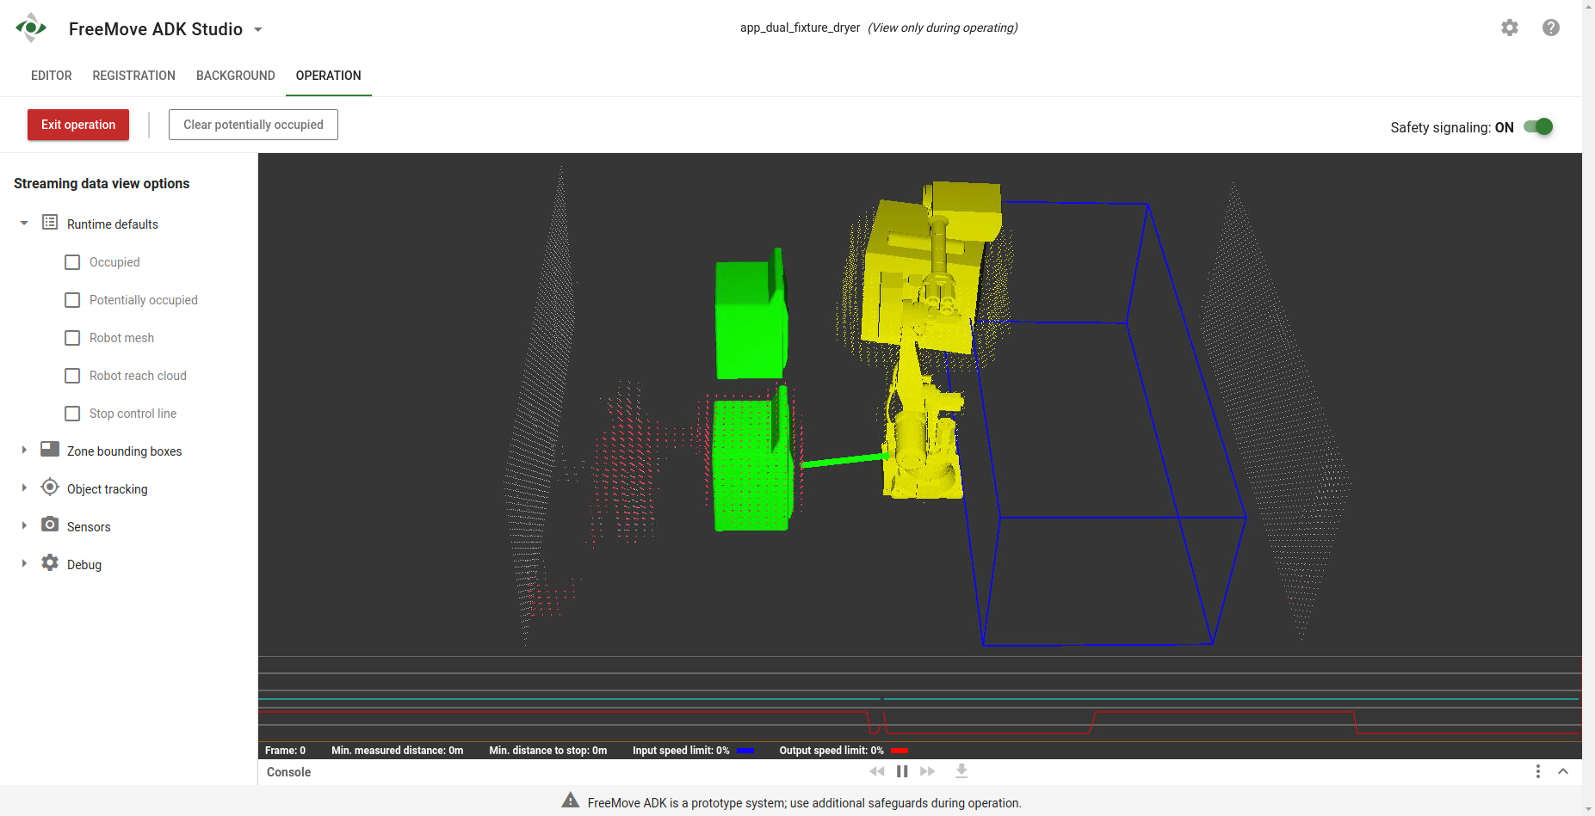
Task: Click the Debug gear icon
Action: (50, 562)
